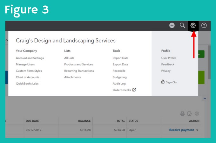The width and height of the screenshot is (216, 143).
Task: Open Products and Services
Action: (x=78, y=64)
